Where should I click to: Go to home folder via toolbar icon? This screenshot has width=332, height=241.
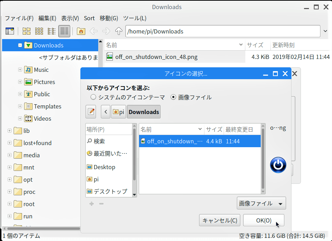pos(81,31)
